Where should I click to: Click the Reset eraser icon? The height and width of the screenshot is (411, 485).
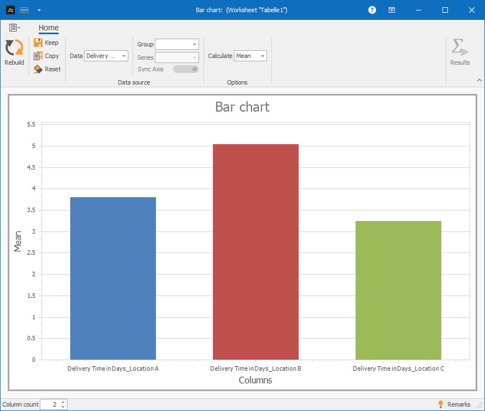38,69
